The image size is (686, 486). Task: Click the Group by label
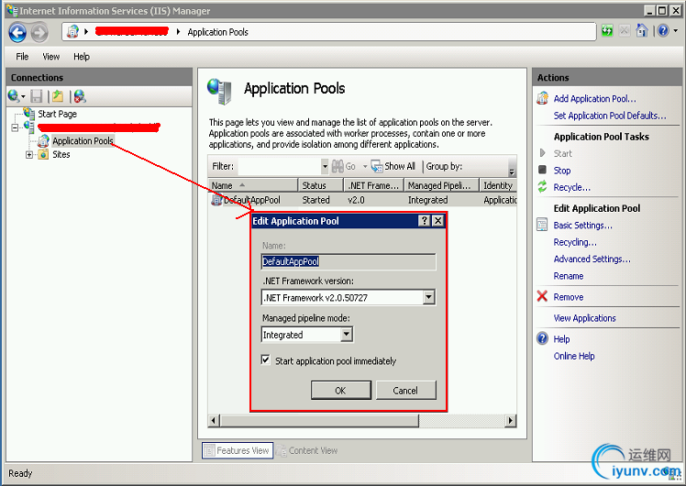pyautogui.click(x=444, y=166)
